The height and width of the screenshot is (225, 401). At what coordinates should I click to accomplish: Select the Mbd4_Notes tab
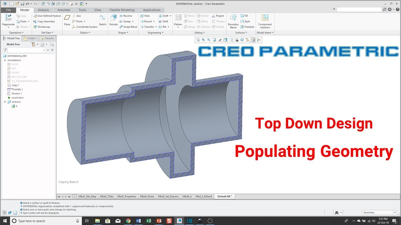[x=147, y=196]
